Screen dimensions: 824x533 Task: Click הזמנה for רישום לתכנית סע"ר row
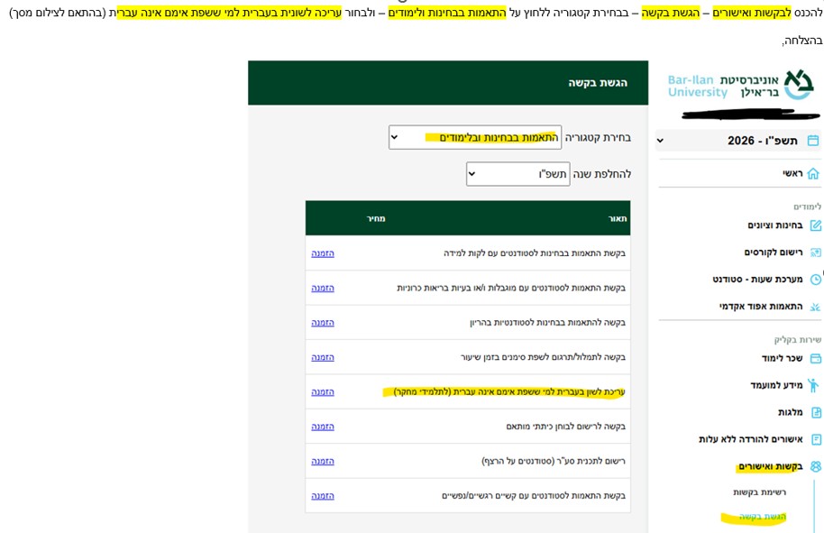click(323, 461)
